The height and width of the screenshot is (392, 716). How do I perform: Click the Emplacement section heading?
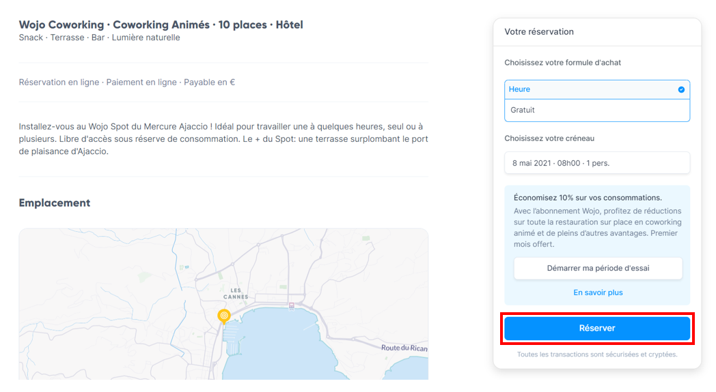coord(55,203)
